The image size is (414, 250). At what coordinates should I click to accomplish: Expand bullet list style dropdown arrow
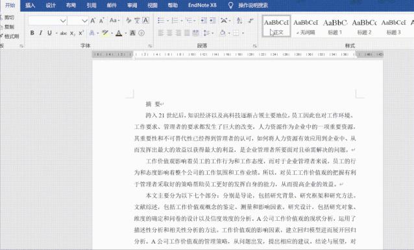(167, 21)
